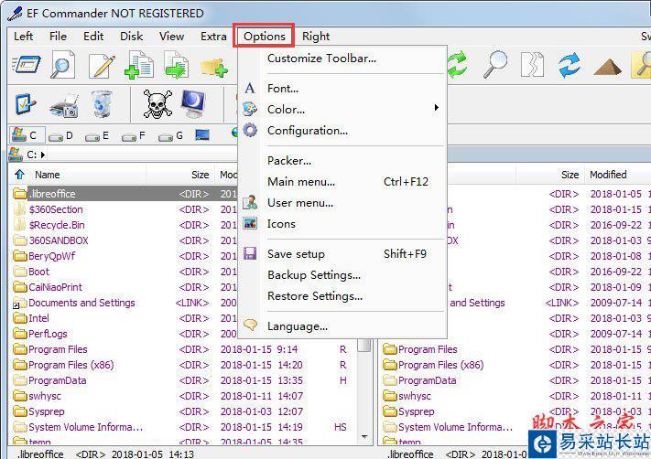
Task: Choose Icons menu entry
Action: (x=342, y=224)
